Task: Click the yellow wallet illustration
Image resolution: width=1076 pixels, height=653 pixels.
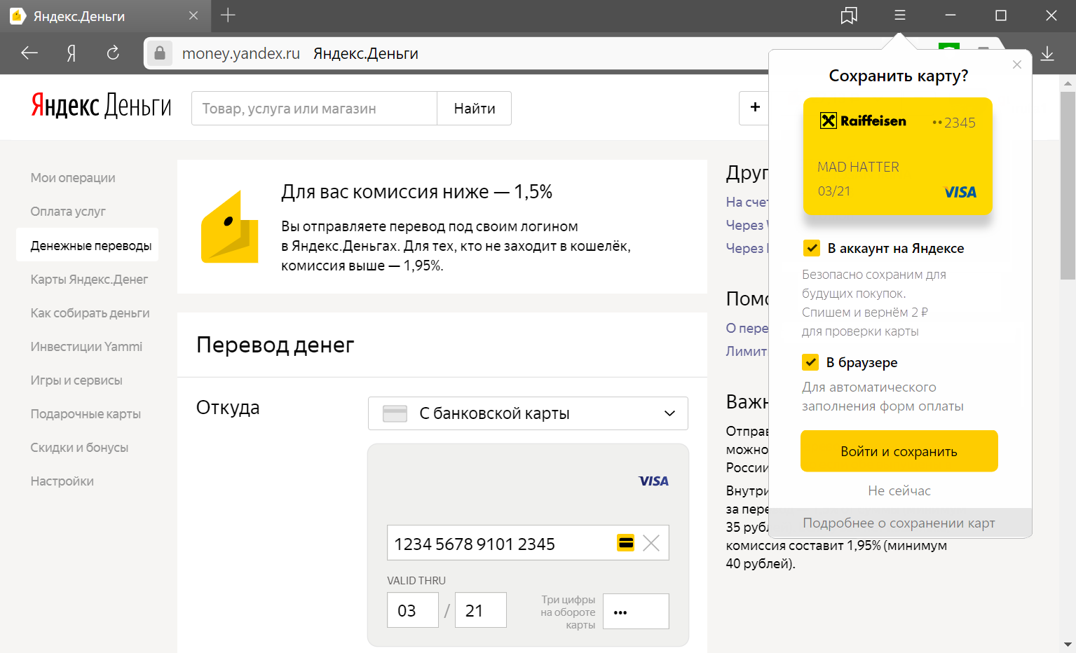Action: pyautogui.click(x=230, y=227)
